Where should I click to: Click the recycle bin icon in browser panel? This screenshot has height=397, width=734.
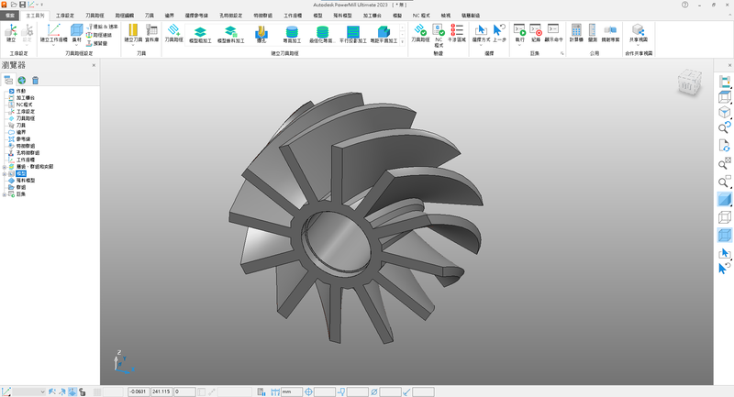(36, 81)
